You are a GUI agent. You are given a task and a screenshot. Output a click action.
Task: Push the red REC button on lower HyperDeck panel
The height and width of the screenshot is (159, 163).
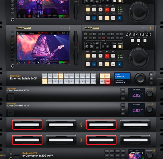point(107,56)
